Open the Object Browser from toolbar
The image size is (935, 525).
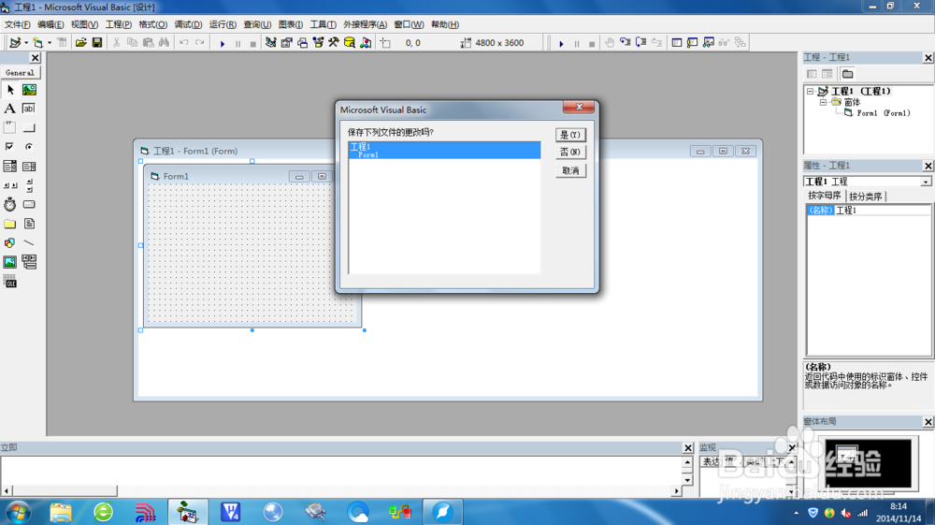318,42
